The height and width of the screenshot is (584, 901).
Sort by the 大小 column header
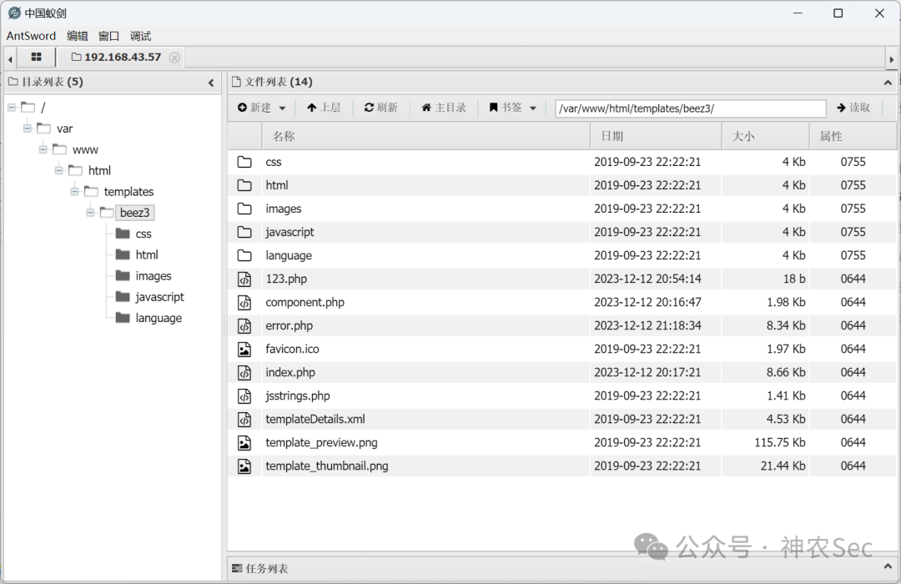(765, 136)
